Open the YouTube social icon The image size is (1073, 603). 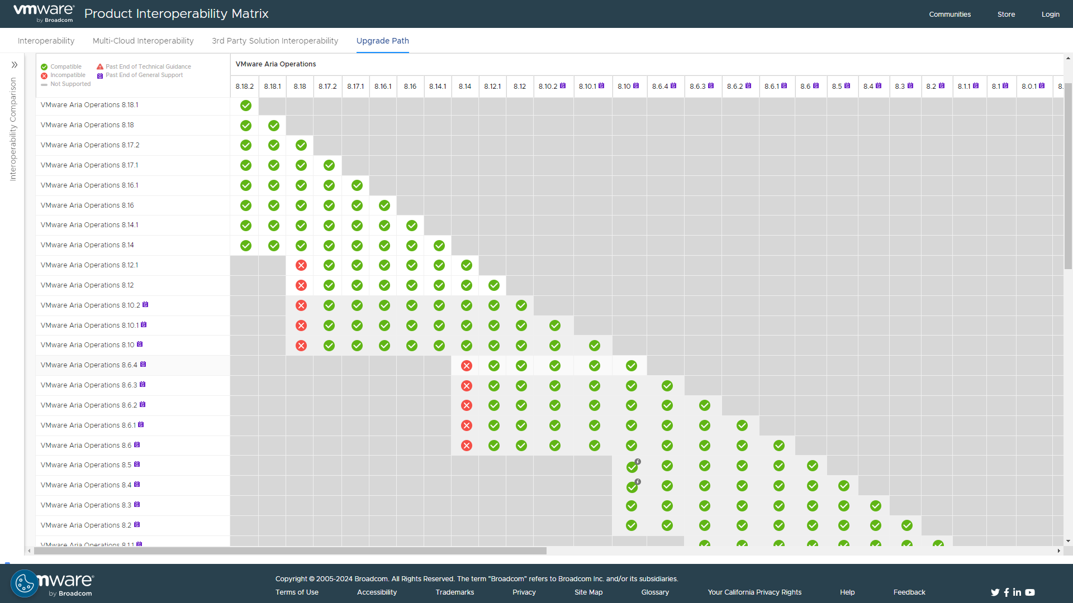tap(1030, 592)
